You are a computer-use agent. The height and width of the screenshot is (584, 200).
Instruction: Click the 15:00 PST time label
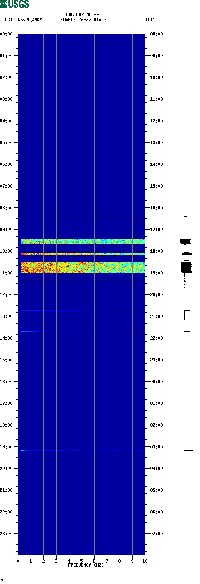pyautogui.click(x=6, y=360)
